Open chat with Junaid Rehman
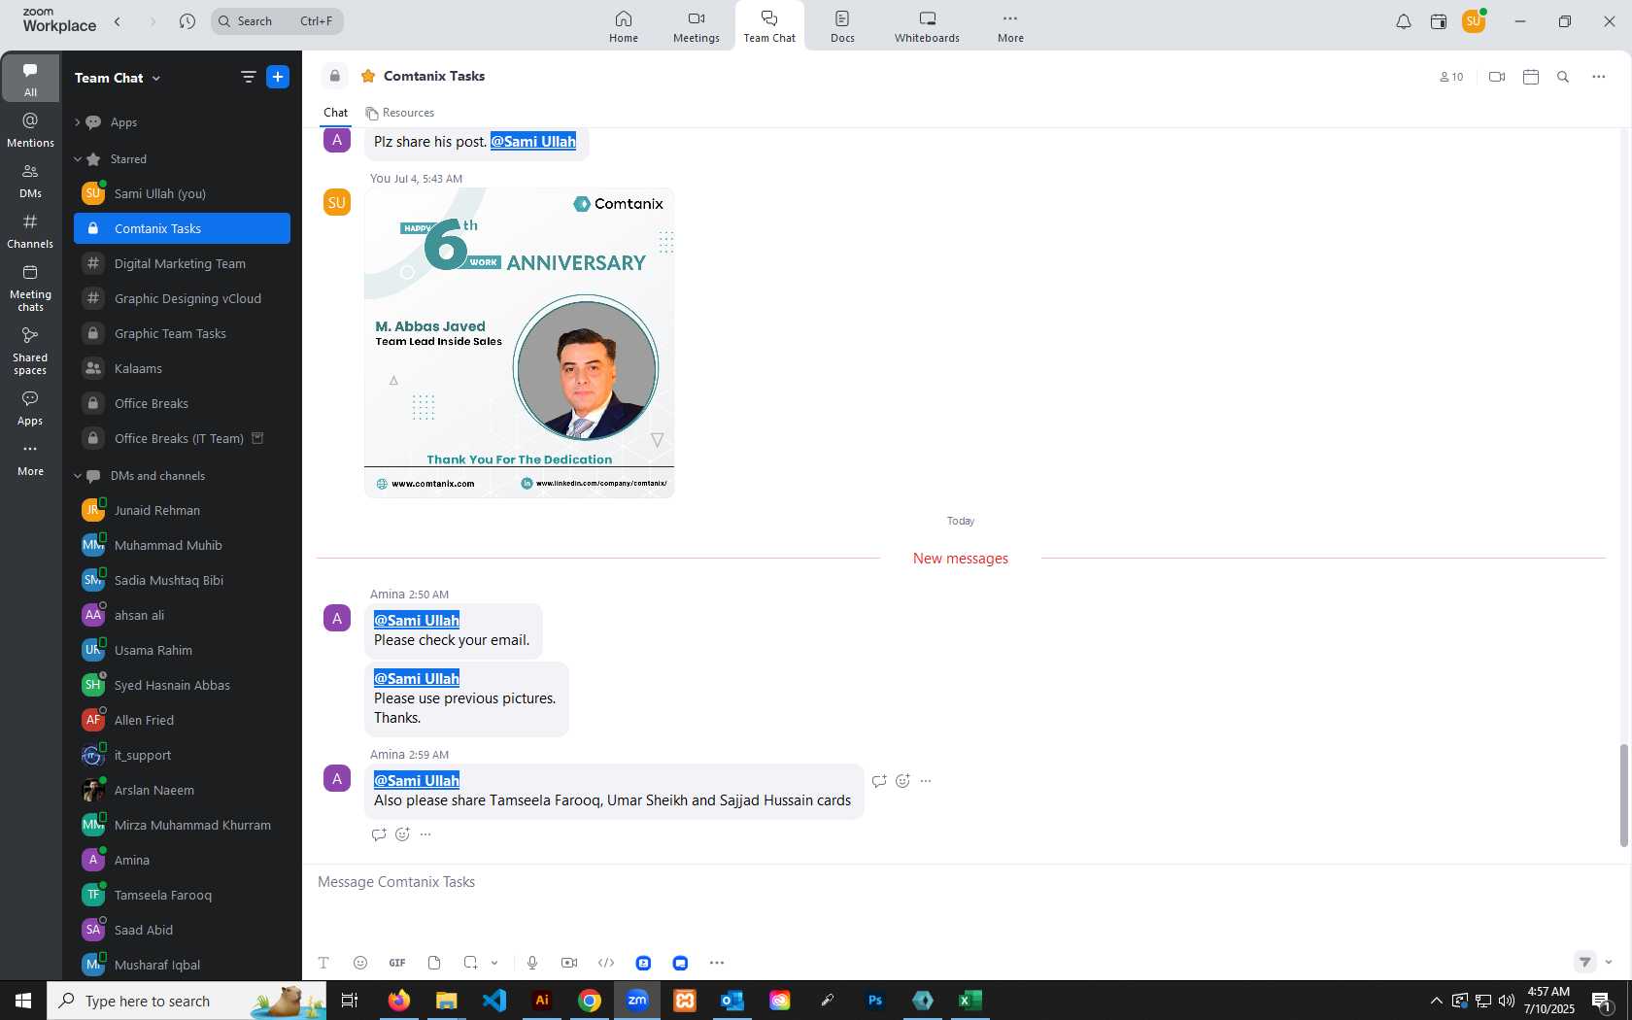Viewport: 1632px width, 1020px height. (x=182, y=510)
